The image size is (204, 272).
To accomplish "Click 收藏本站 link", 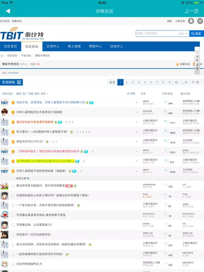I will [17, 21].
